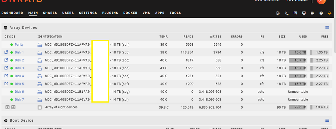336x129 pixels.
Task: Toggle the help question-mark icon
Action: pyautogui.click(x=321, y=13)
